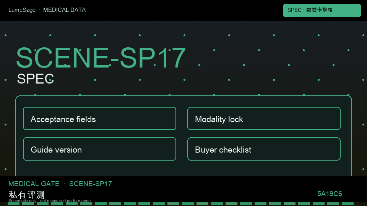Viewport: 367px width, 206px height.
Task: Click the Schematic only disclaimer line
Action: (49, 201)
